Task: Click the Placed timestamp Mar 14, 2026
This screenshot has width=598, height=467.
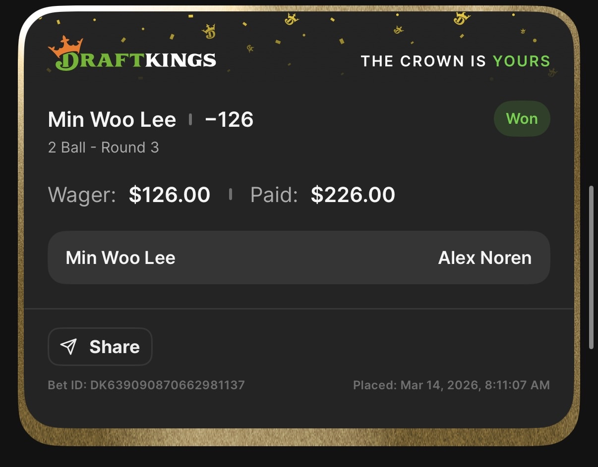Action: [x=451, y=385]
